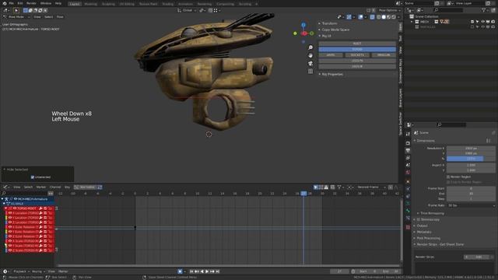Image resolution: width=498 pixels, height=280 pixels.
Task: Open viewport shading options arrow
Action: point(398,17)
